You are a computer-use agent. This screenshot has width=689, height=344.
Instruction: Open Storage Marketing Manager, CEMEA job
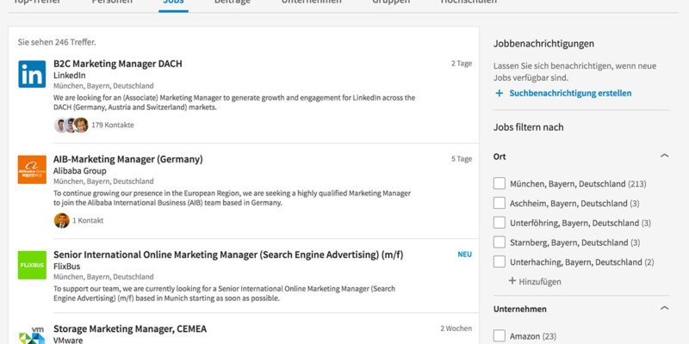tap(130, 329)
